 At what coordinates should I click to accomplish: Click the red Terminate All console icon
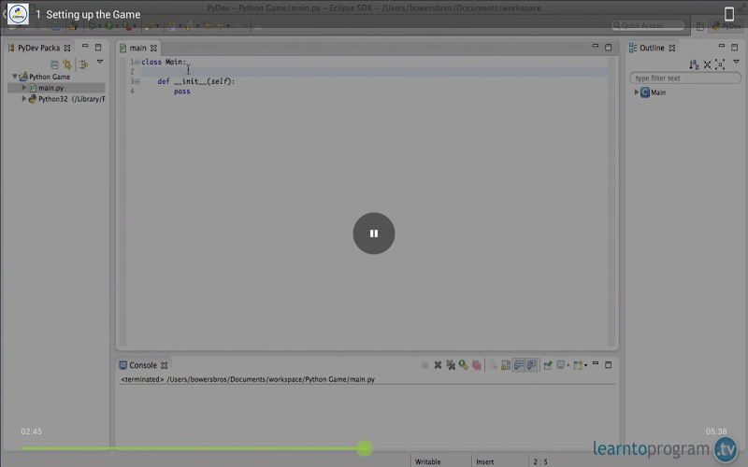coord(476,365)
